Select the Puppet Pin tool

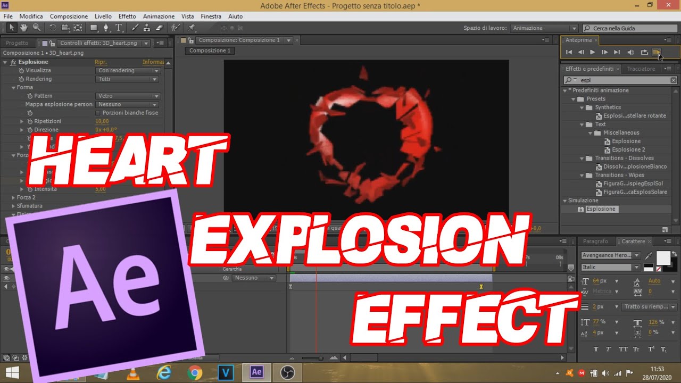[192, 28]
